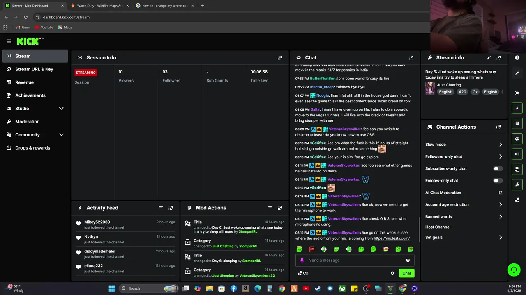526x295 pixels.
Task: Click the chat panel scrollbar
Action: point(420,229)
